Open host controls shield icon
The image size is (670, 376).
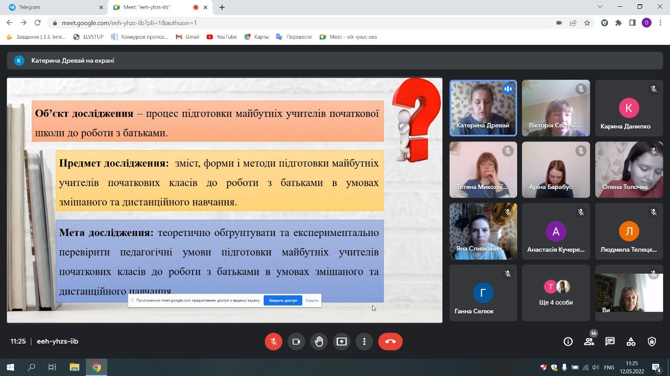pos(652,342)
